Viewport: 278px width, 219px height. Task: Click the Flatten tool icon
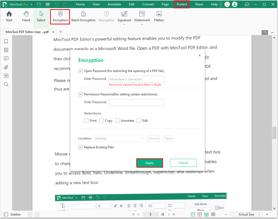point(159,14)
